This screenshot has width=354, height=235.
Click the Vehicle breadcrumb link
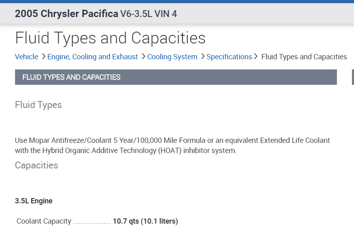(26, 57)
